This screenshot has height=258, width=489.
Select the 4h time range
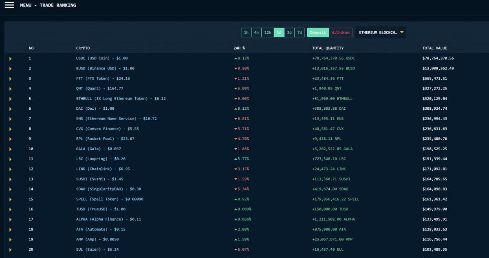pos(256,33)
